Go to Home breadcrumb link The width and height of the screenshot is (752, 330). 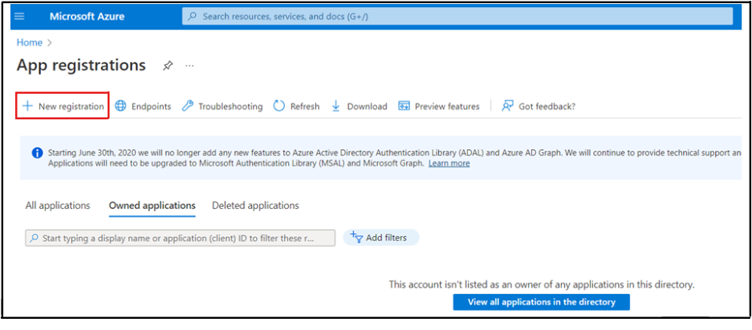tap(29, 42)
